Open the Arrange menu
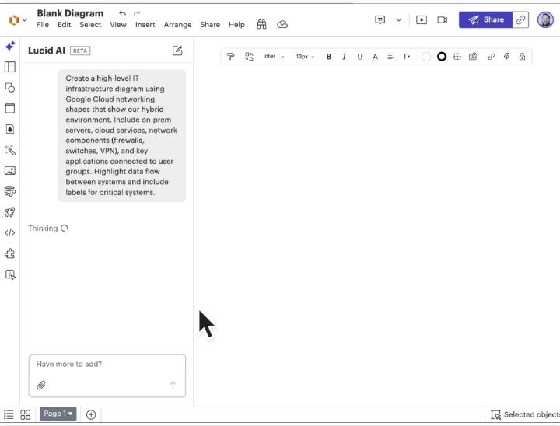Viewport: 560px width, 426px height. (177, 25)
